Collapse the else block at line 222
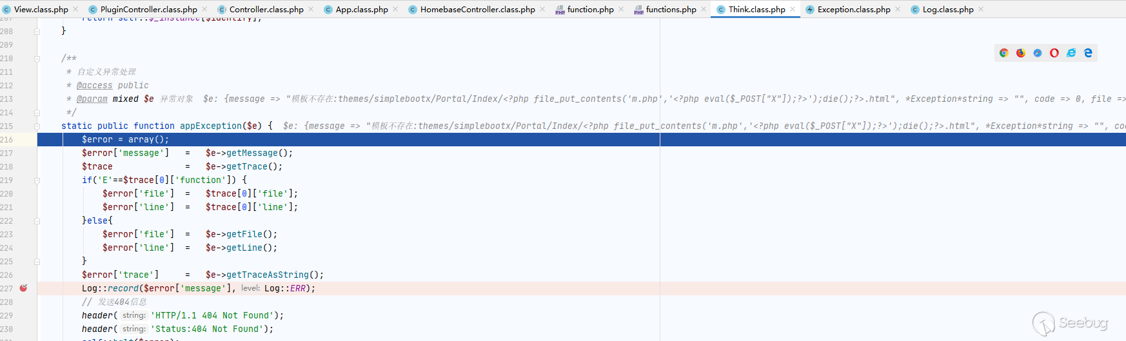The height and width of the screenshot is (341, 1126). pos(37,221)
